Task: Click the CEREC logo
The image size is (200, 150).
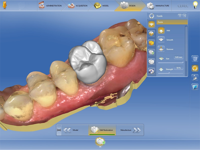Action: coord(183,6)
